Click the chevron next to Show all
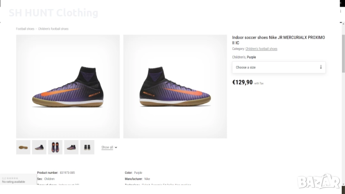 [x=116, y=147]
